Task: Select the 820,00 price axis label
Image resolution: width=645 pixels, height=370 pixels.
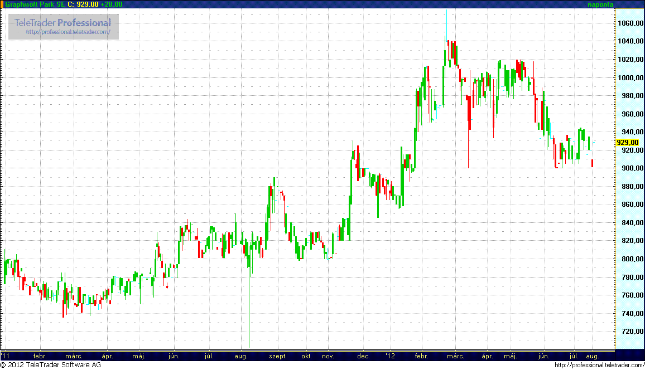Action: pos(633,241)
